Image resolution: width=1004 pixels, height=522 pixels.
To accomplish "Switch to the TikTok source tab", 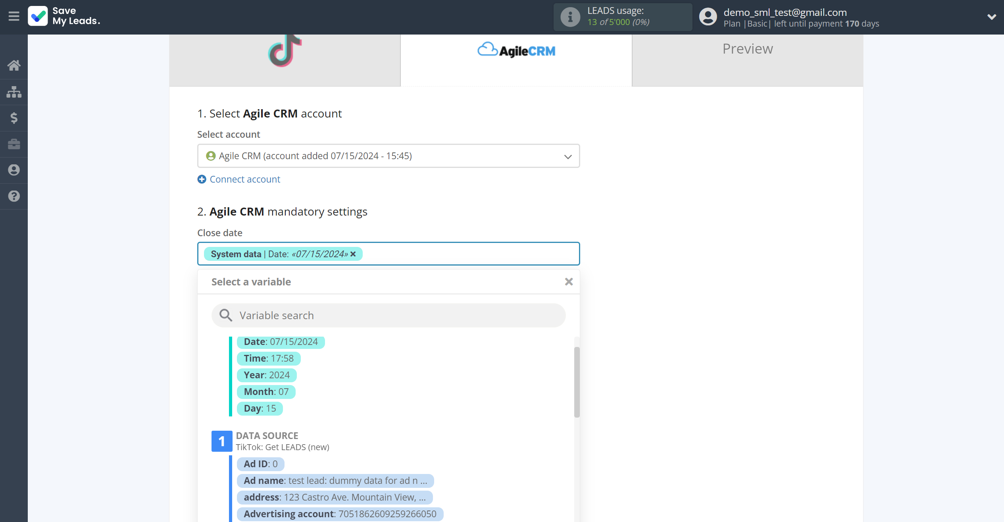I will coord(285,60).
